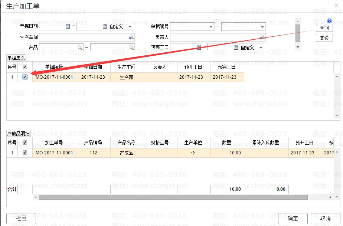Click the 栏目 button

[x=21, y=218]
